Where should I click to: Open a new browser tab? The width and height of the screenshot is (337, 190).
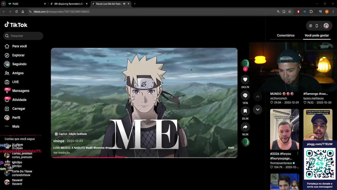135,4
